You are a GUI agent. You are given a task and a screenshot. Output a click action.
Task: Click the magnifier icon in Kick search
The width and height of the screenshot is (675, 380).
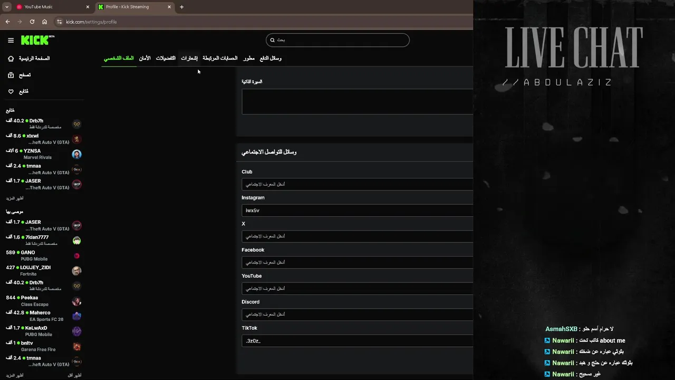[x=272, y=40]
